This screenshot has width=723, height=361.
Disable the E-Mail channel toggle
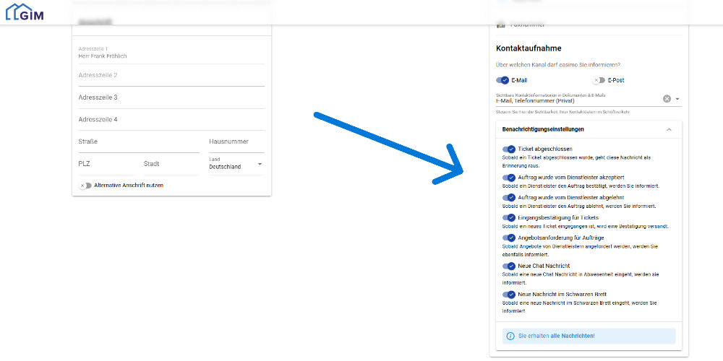point(502,80)
